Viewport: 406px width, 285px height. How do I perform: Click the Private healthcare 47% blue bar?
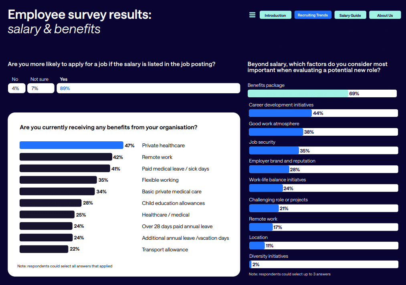coord(71,145)
